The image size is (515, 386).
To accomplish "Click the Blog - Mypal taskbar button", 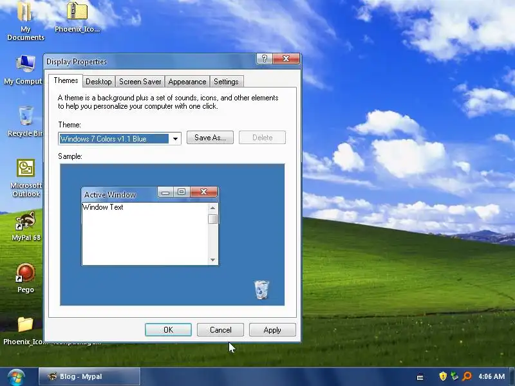I will (89, 376).
